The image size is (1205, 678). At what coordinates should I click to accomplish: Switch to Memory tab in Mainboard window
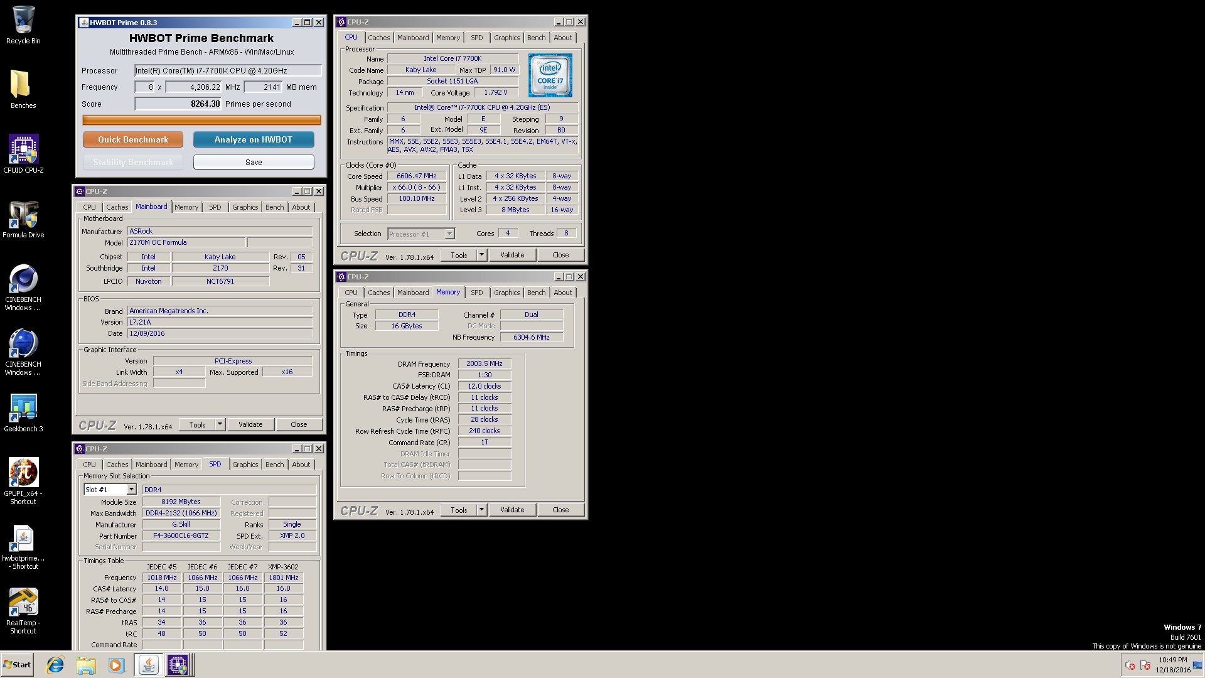(186, 207)
